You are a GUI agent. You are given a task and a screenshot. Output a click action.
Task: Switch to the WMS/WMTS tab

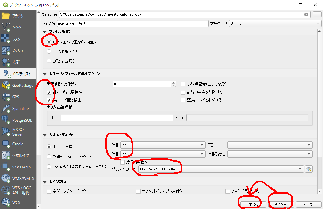[x=18, y=178]
